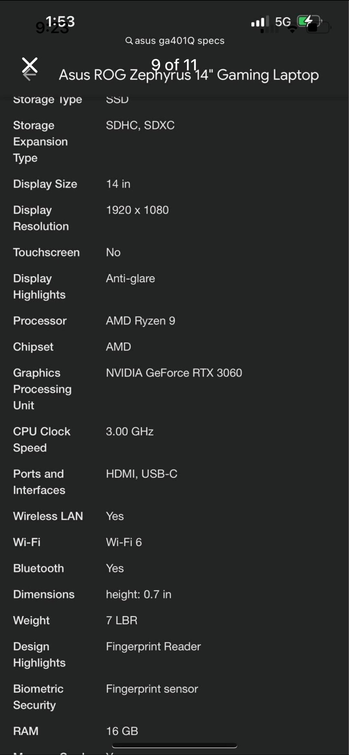
Task: Tap the Display Resolution label
Action: point(41,218)
